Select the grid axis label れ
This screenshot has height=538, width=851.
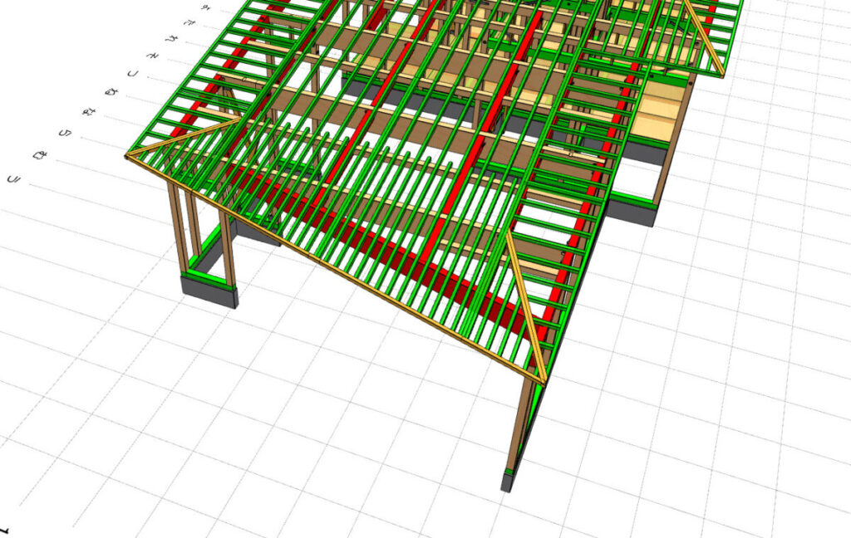[x=171, y=39]
